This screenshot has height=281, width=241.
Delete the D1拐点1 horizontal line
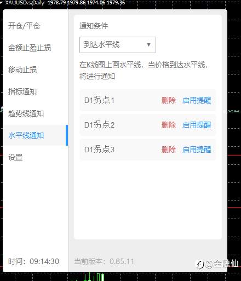point(168,100)
